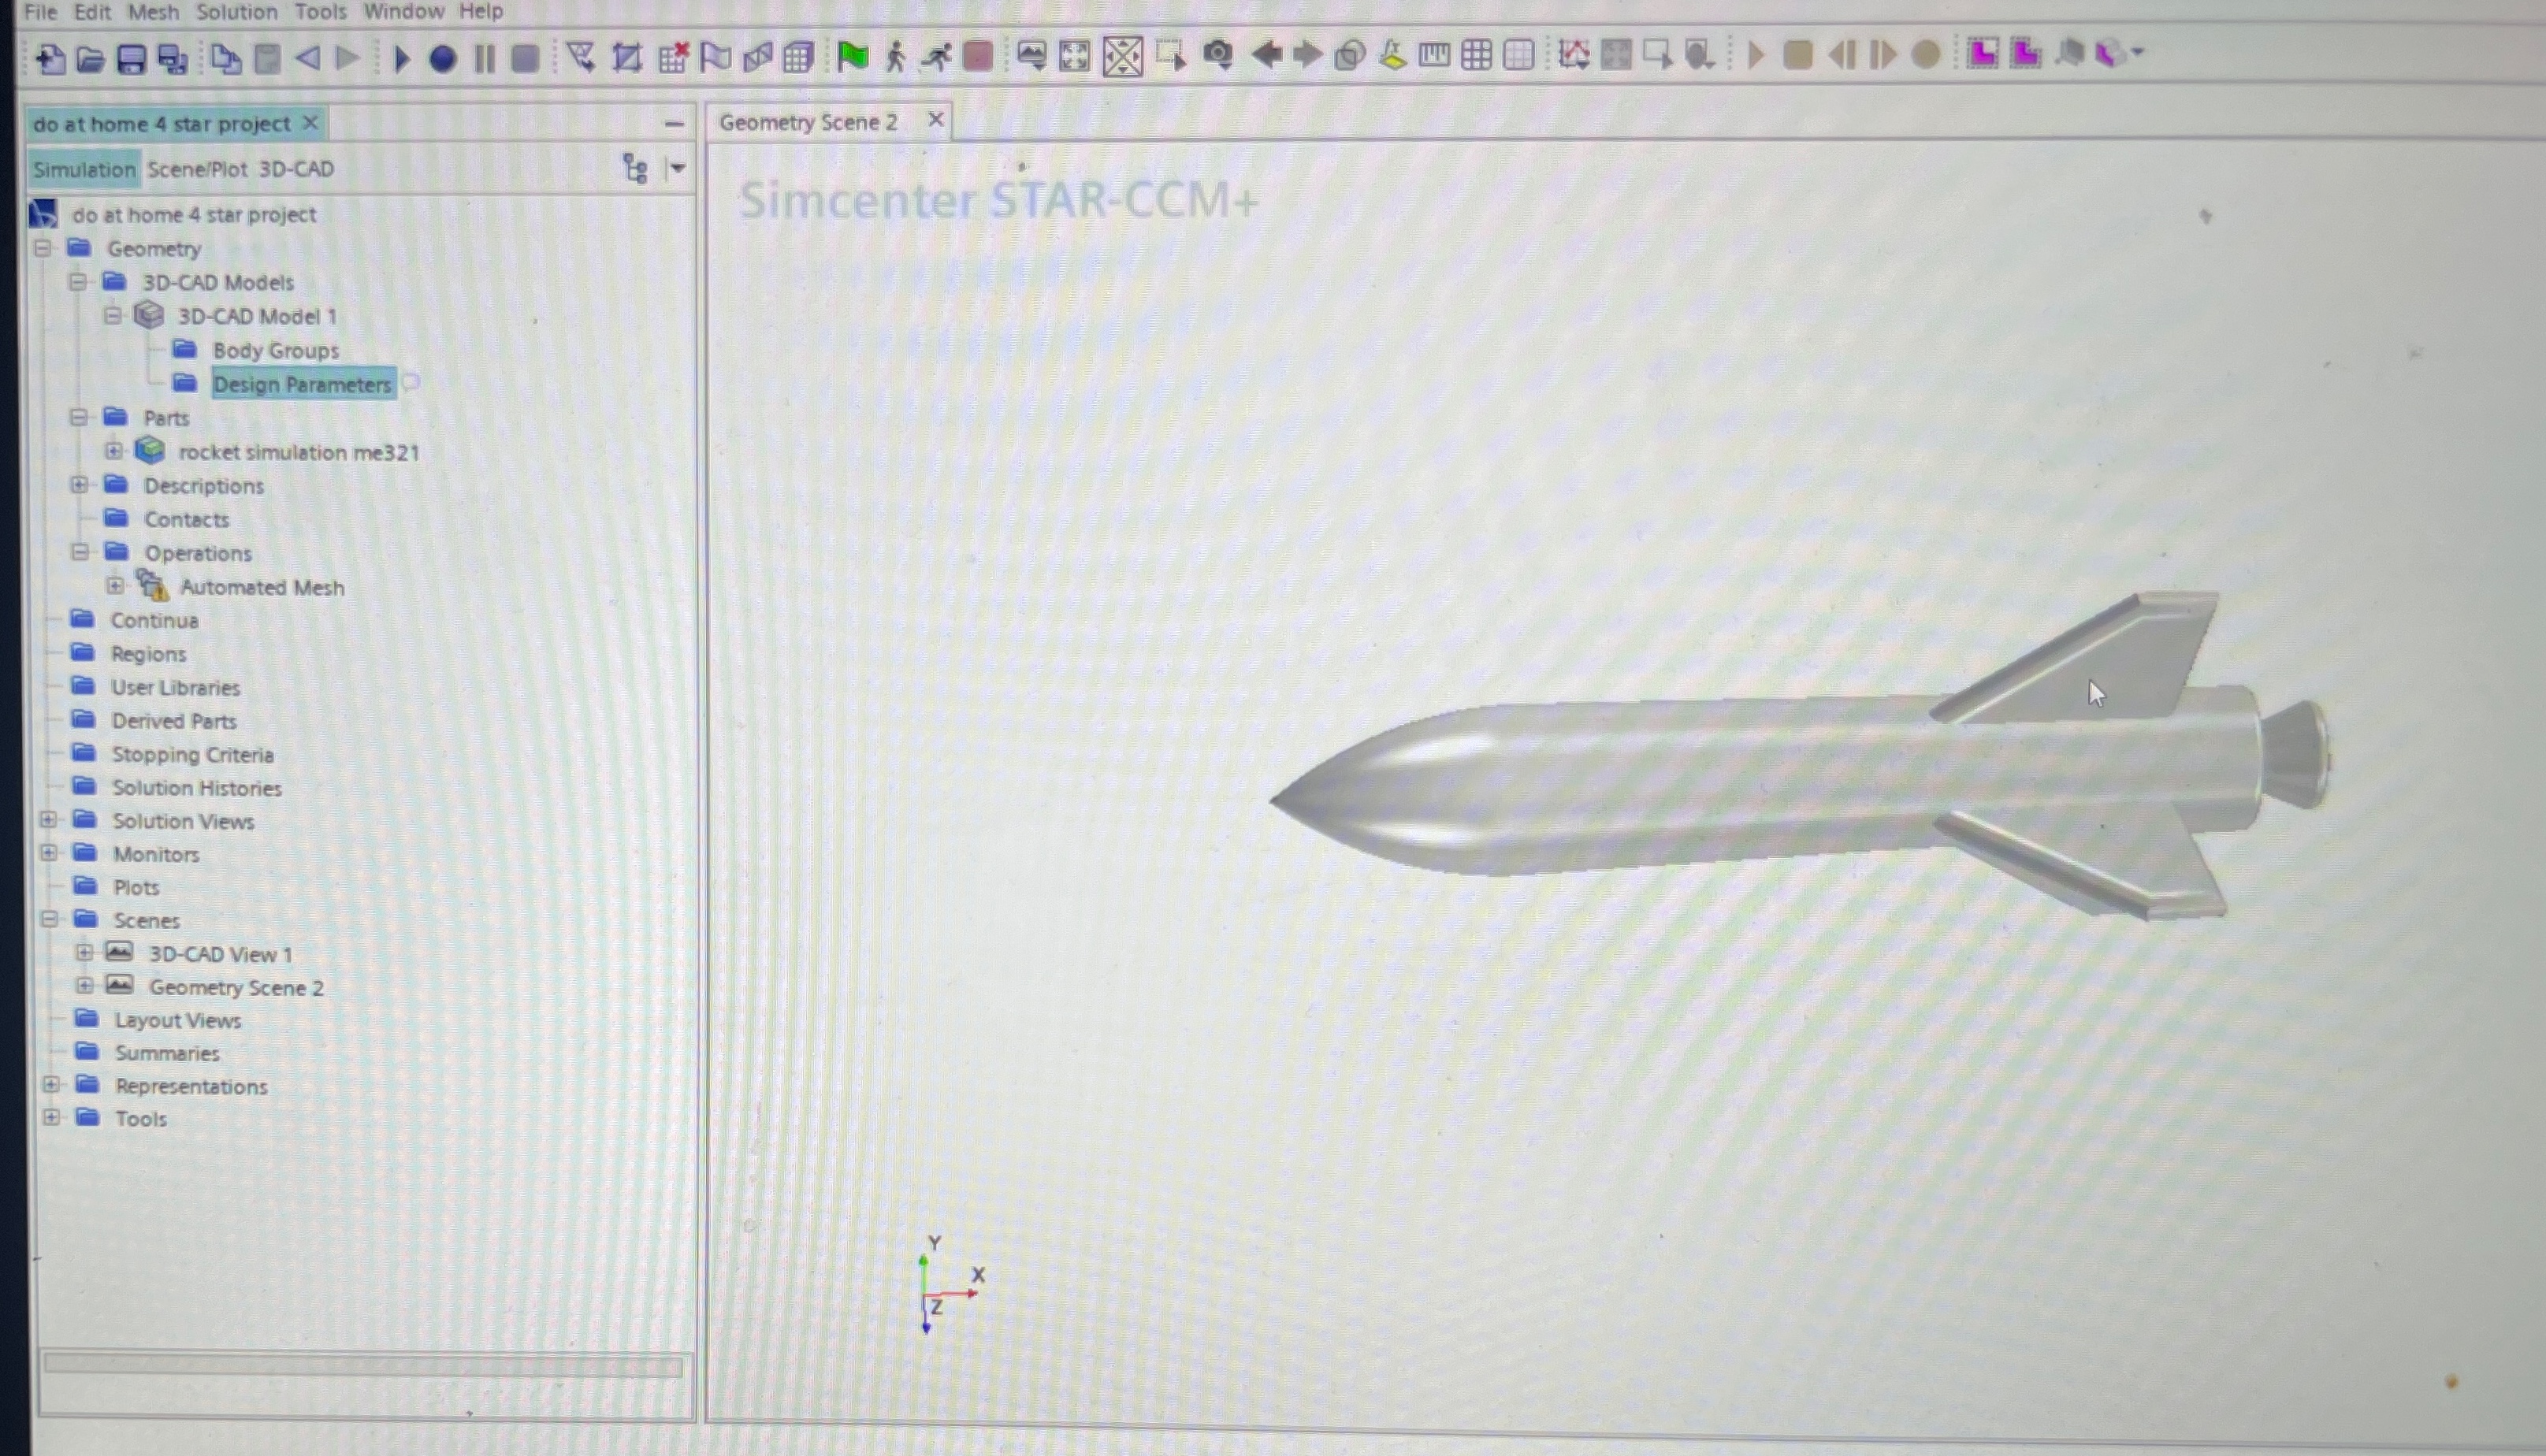The height and width of the screenshot is (1456, 2546).
Task: Click the Step solver icon showing walking figure
Action: coord(894,57)
